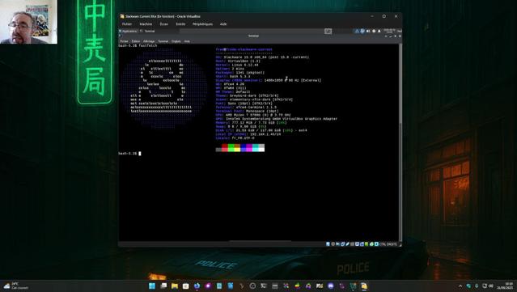Open the rainbow apple icon on the taskbar
The height and width of the screenshot is (292, 517).
297,286
